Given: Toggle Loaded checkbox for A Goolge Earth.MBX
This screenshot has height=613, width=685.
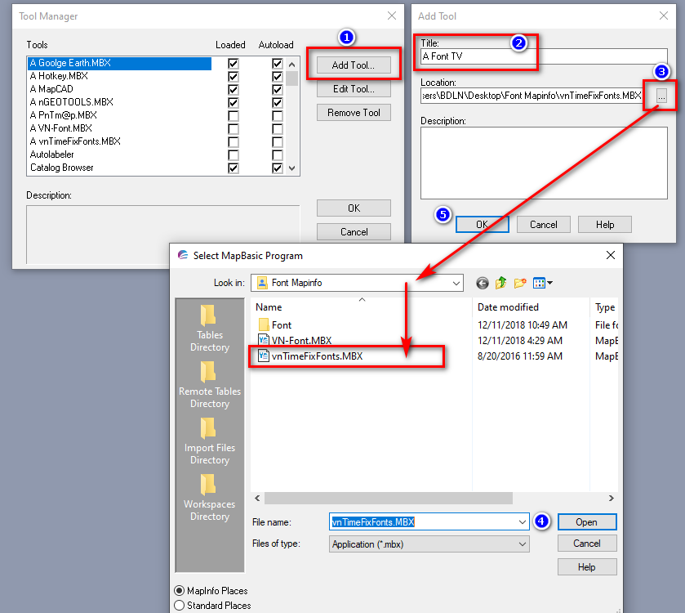Looking at the screenshot, I should 234,63.
